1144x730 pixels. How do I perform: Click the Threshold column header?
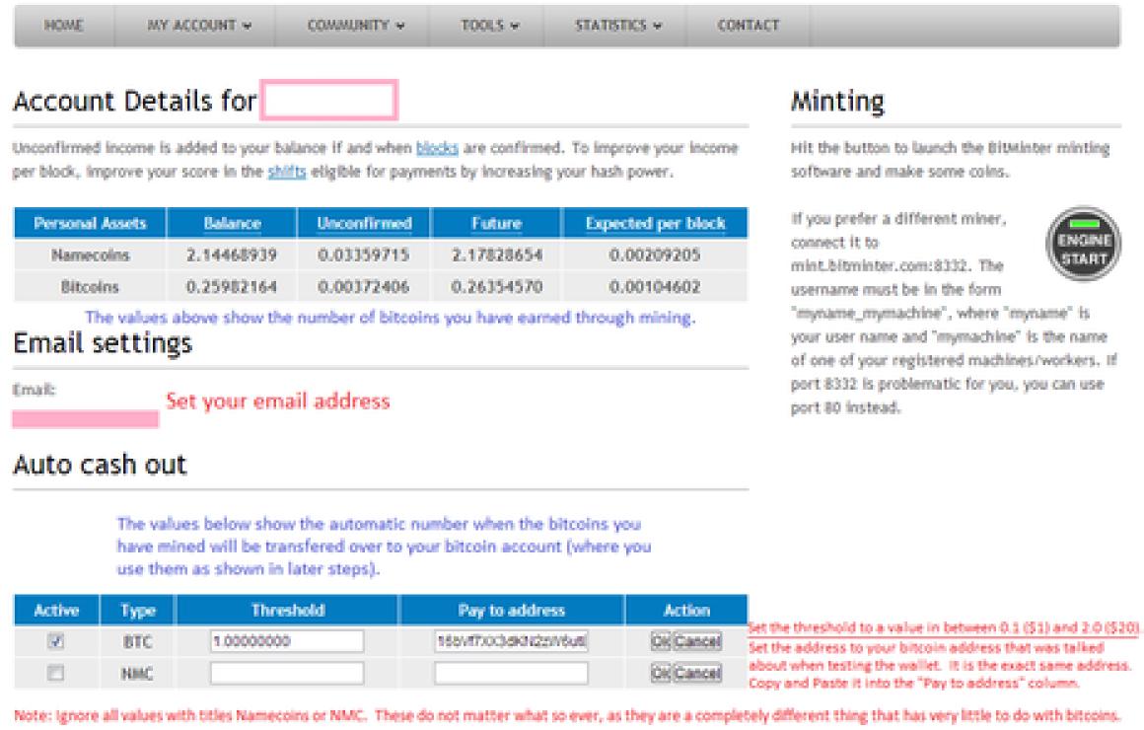287,611
